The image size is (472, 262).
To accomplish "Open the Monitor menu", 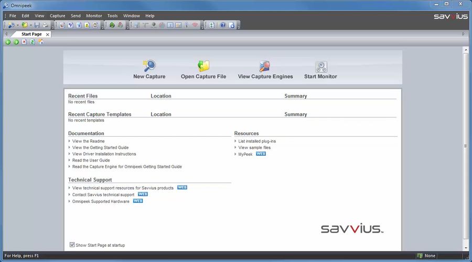I will pos(94,16).
